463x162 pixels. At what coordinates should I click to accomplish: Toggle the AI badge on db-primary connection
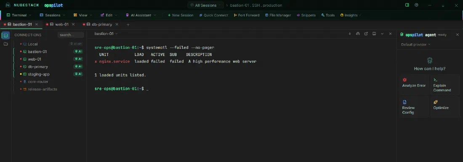78,66
